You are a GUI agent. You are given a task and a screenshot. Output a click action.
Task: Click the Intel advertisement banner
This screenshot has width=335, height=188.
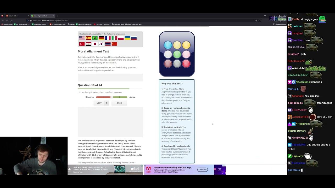click(105, 169)
